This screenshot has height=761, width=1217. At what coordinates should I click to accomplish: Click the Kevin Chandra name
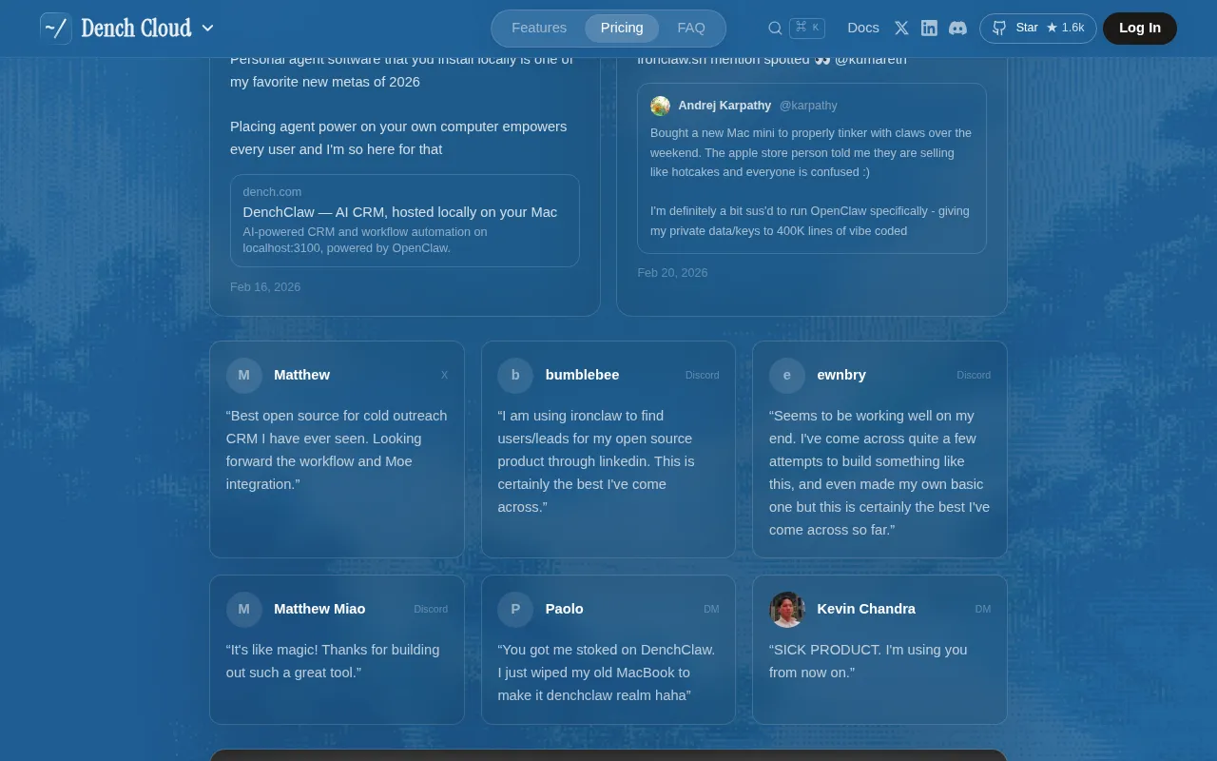tap(866, 609)
